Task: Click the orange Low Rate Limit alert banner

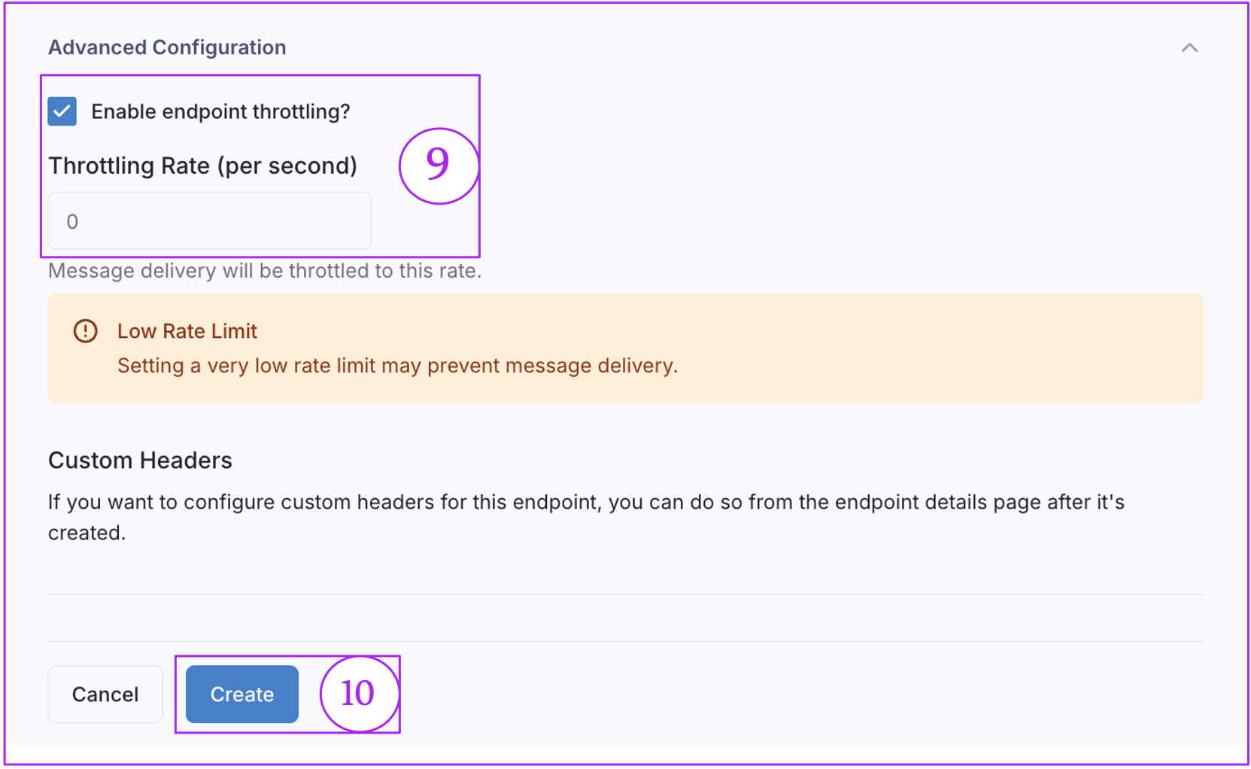Action: tap(626, 348)
